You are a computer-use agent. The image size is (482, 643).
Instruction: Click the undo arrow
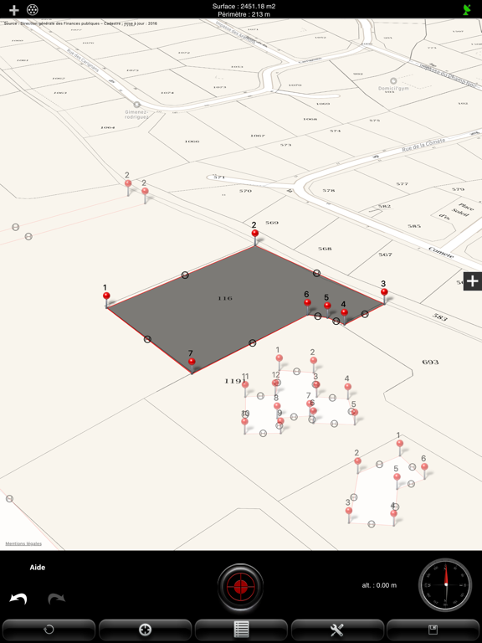18,599
